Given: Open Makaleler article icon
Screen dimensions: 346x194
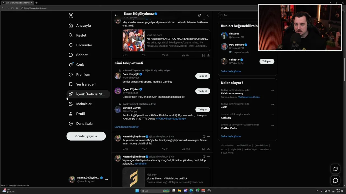Looking at the screenshot, I should (71, 104).
